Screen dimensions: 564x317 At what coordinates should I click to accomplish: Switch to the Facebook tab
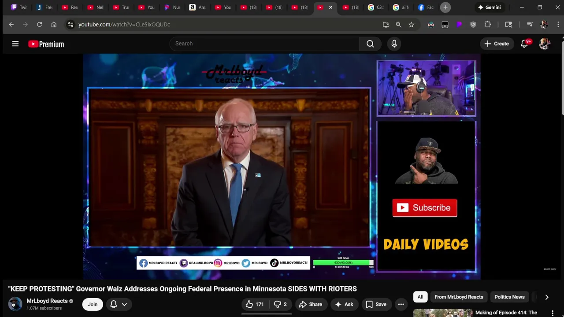tap(426, 7)
